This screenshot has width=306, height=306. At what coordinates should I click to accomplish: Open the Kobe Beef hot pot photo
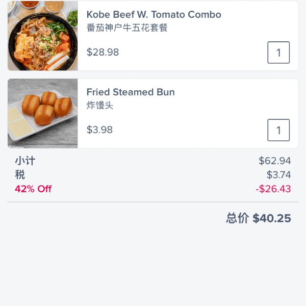coord(42,36)
